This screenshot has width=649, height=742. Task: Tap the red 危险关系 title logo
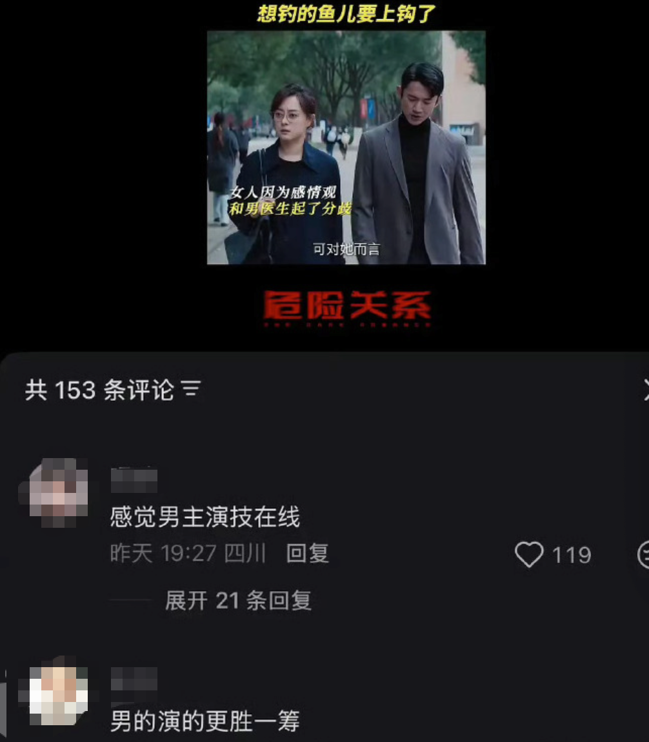click(x=346, y=306)
